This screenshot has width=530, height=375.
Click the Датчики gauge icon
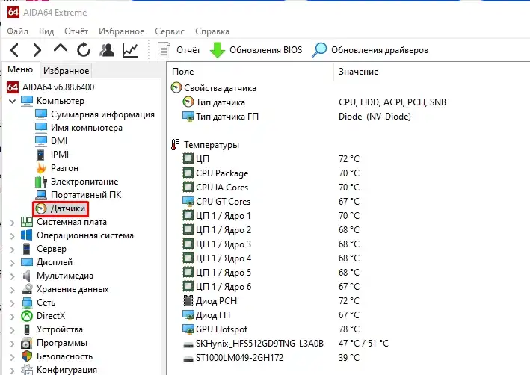41,208
